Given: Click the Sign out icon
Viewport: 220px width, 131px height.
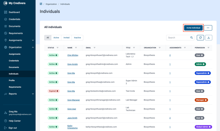Looking at the screenshot, I should click(6, 128).
